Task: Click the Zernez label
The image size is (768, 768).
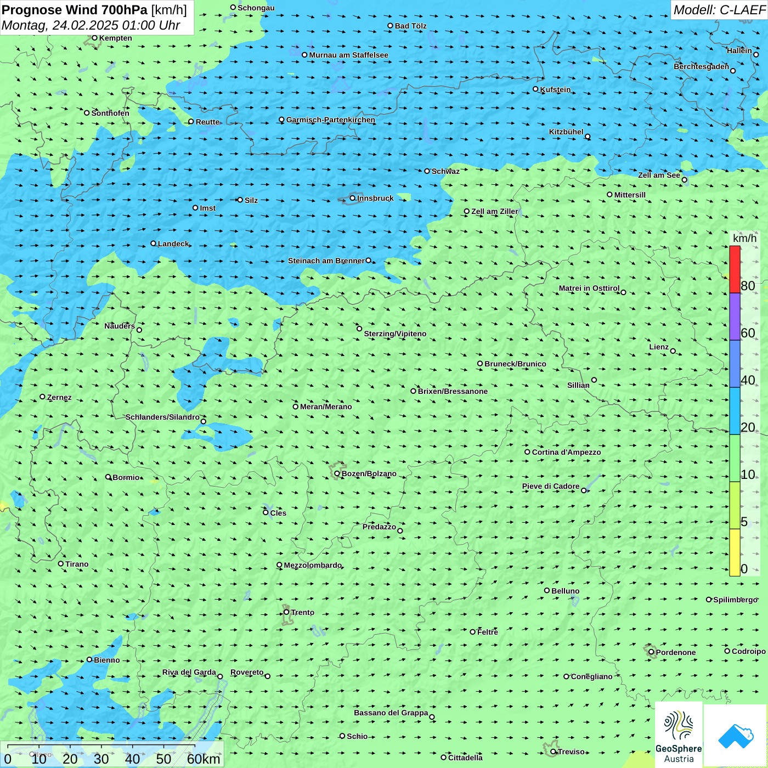Action: [x=59, y=397]
